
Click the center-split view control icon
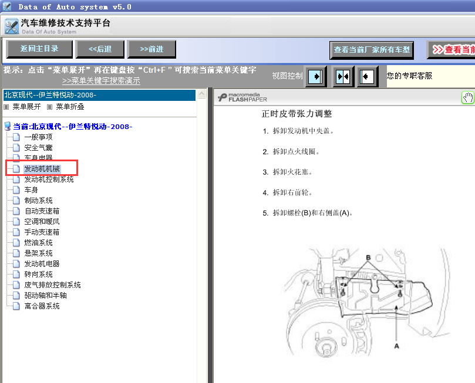[x=343, y=76]
